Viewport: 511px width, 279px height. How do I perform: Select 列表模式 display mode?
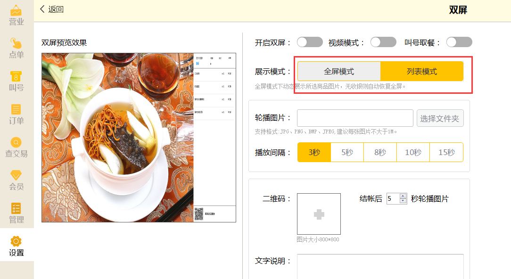tap(422, 72)
